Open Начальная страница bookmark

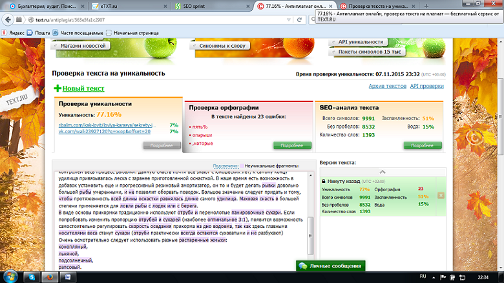[x=132, y=33]
